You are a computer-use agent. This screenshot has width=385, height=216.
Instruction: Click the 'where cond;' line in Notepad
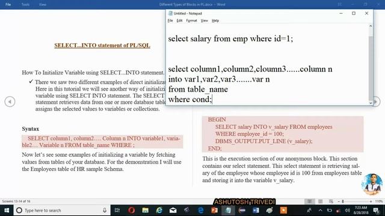(190, 100)
